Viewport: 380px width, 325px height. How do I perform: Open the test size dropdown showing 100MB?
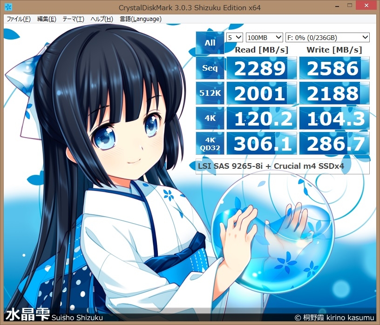[x=264, y=38]
